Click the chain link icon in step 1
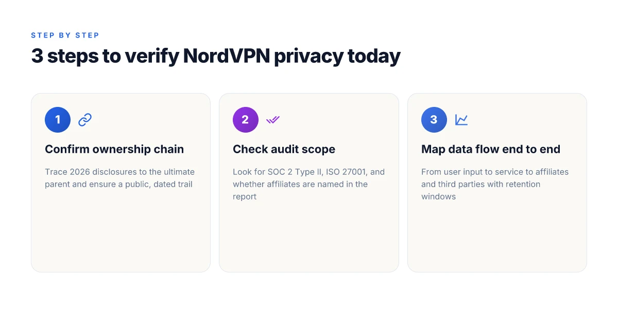Image resolution: width=618 pixels, height=329 pixels. (85, 120)
